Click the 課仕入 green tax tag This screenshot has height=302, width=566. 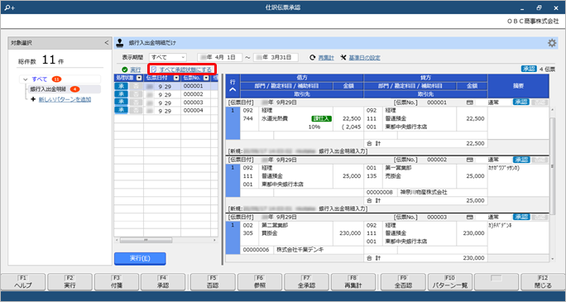[x=322, y=118]
